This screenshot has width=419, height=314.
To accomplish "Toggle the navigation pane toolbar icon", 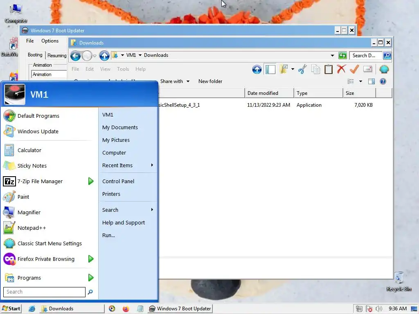I will (x=270, y=70).
